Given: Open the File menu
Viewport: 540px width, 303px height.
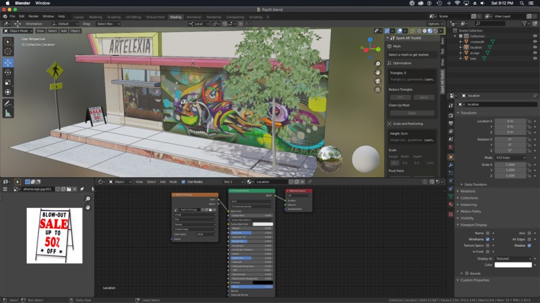Looking at the screenshot, I should (x=13, y=17).
